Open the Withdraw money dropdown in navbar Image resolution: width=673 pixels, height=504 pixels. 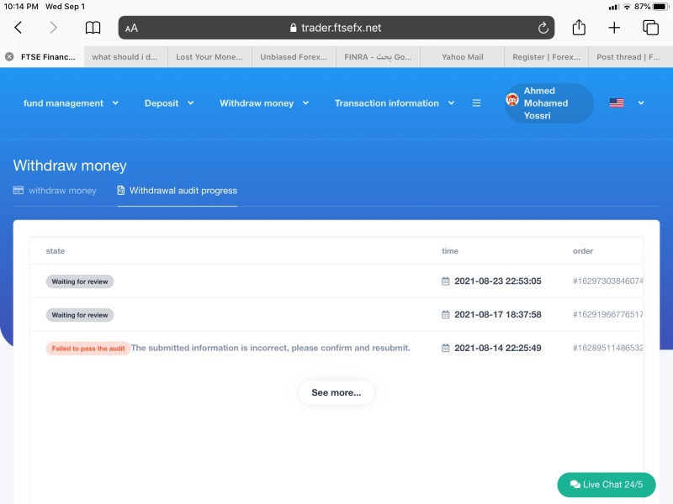click(264, 102)
